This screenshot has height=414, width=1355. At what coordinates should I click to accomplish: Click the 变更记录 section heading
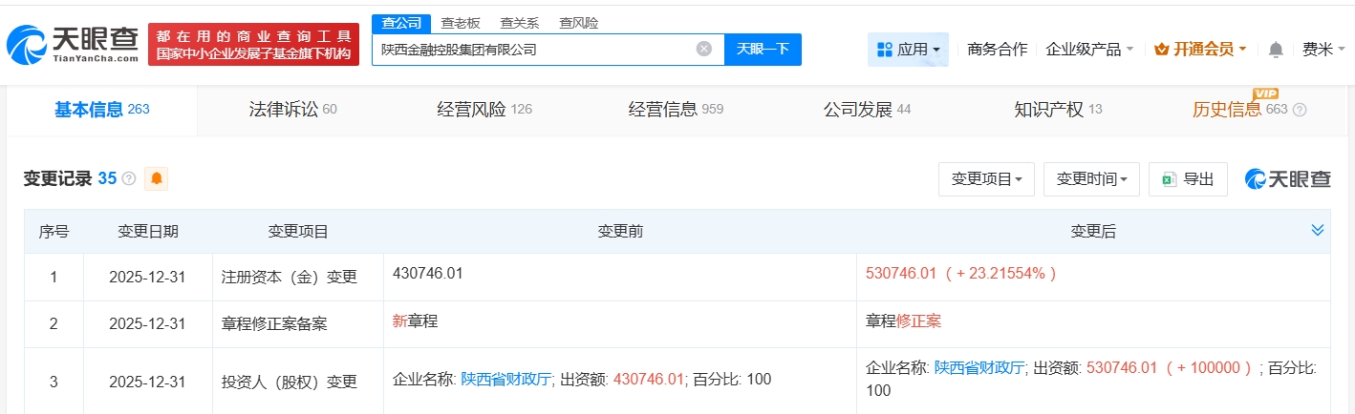(57, 178)
